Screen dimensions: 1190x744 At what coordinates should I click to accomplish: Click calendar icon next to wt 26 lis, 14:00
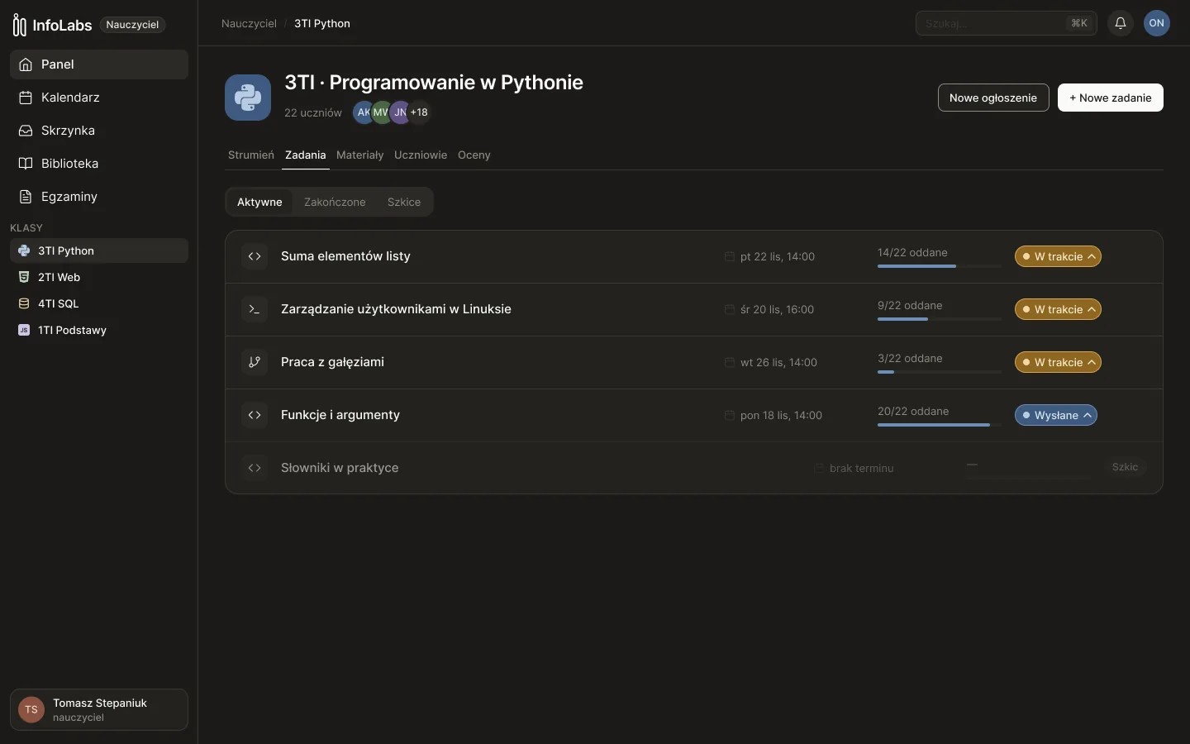click(730, 362)
